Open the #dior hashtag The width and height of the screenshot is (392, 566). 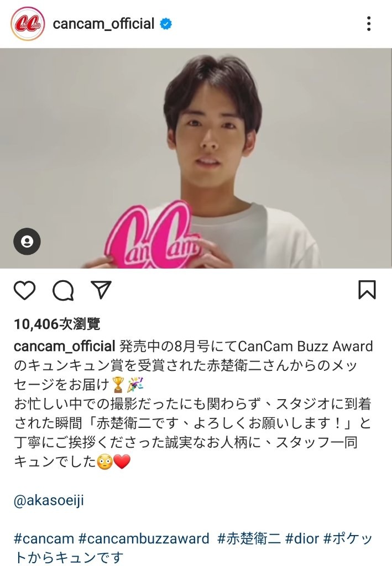(302, 538)
